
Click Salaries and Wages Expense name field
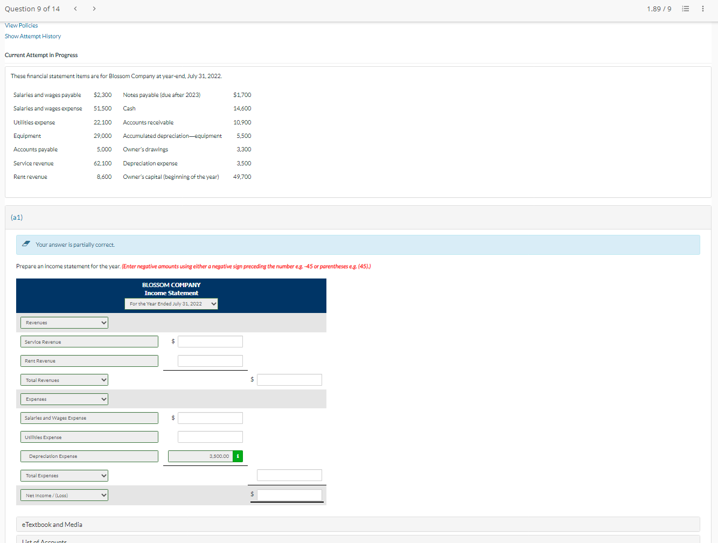point(89,418)
